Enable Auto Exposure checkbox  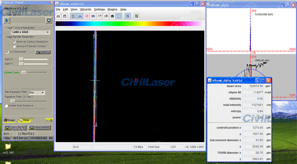7,106
